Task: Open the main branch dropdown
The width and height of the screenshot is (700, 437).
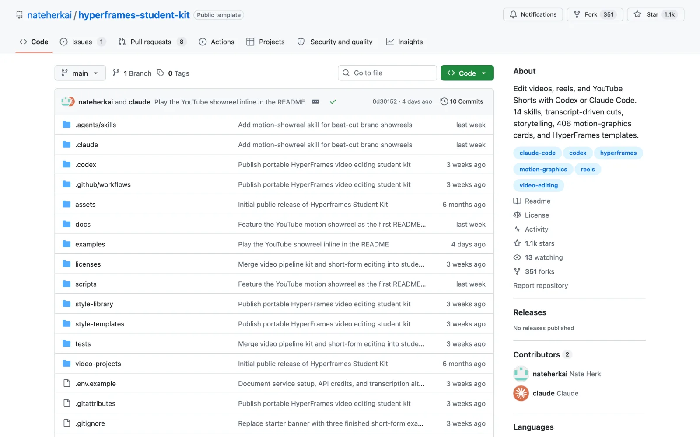Action: tap(80, 73)
